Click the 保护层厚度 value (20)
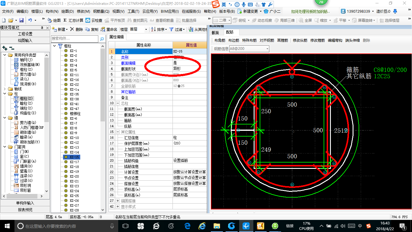 pyautogui.click(x=190, y=143)
